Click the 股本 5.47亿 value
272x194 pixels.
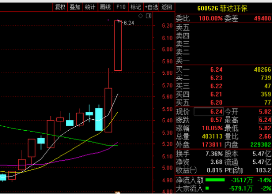coord(262,154)
